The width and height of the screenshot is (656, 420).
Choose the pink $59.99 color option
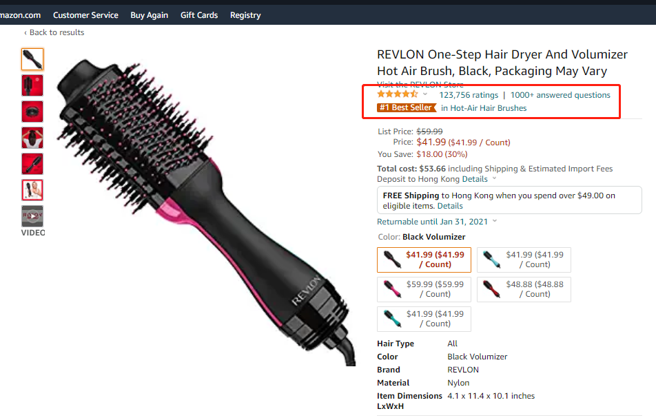[x=424, y=289]
